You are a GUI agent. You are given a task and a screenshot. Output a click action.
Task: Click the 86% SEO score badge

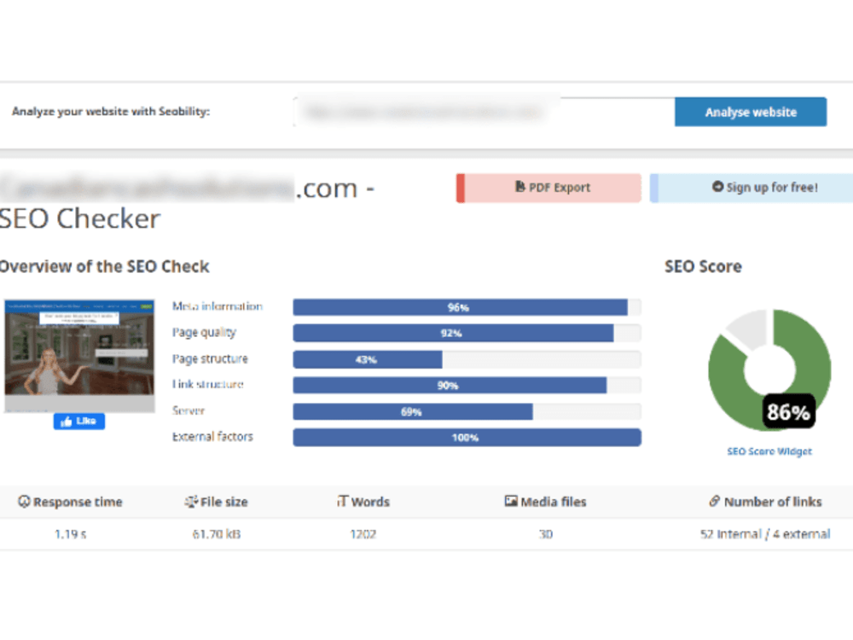tap(788, 412)
